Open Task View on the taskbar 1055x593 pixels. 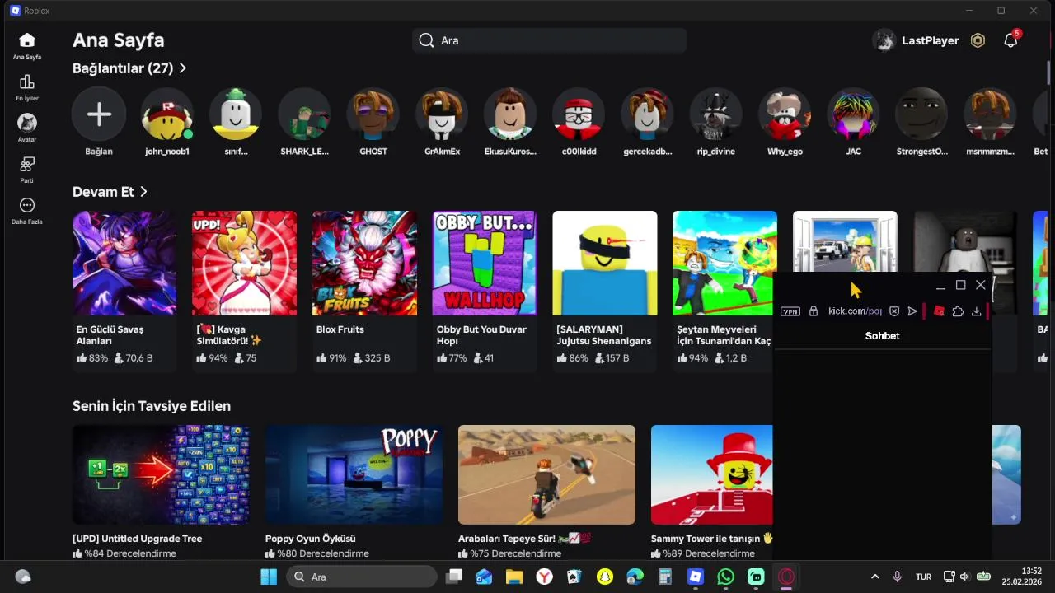click(x=454, y=577)
